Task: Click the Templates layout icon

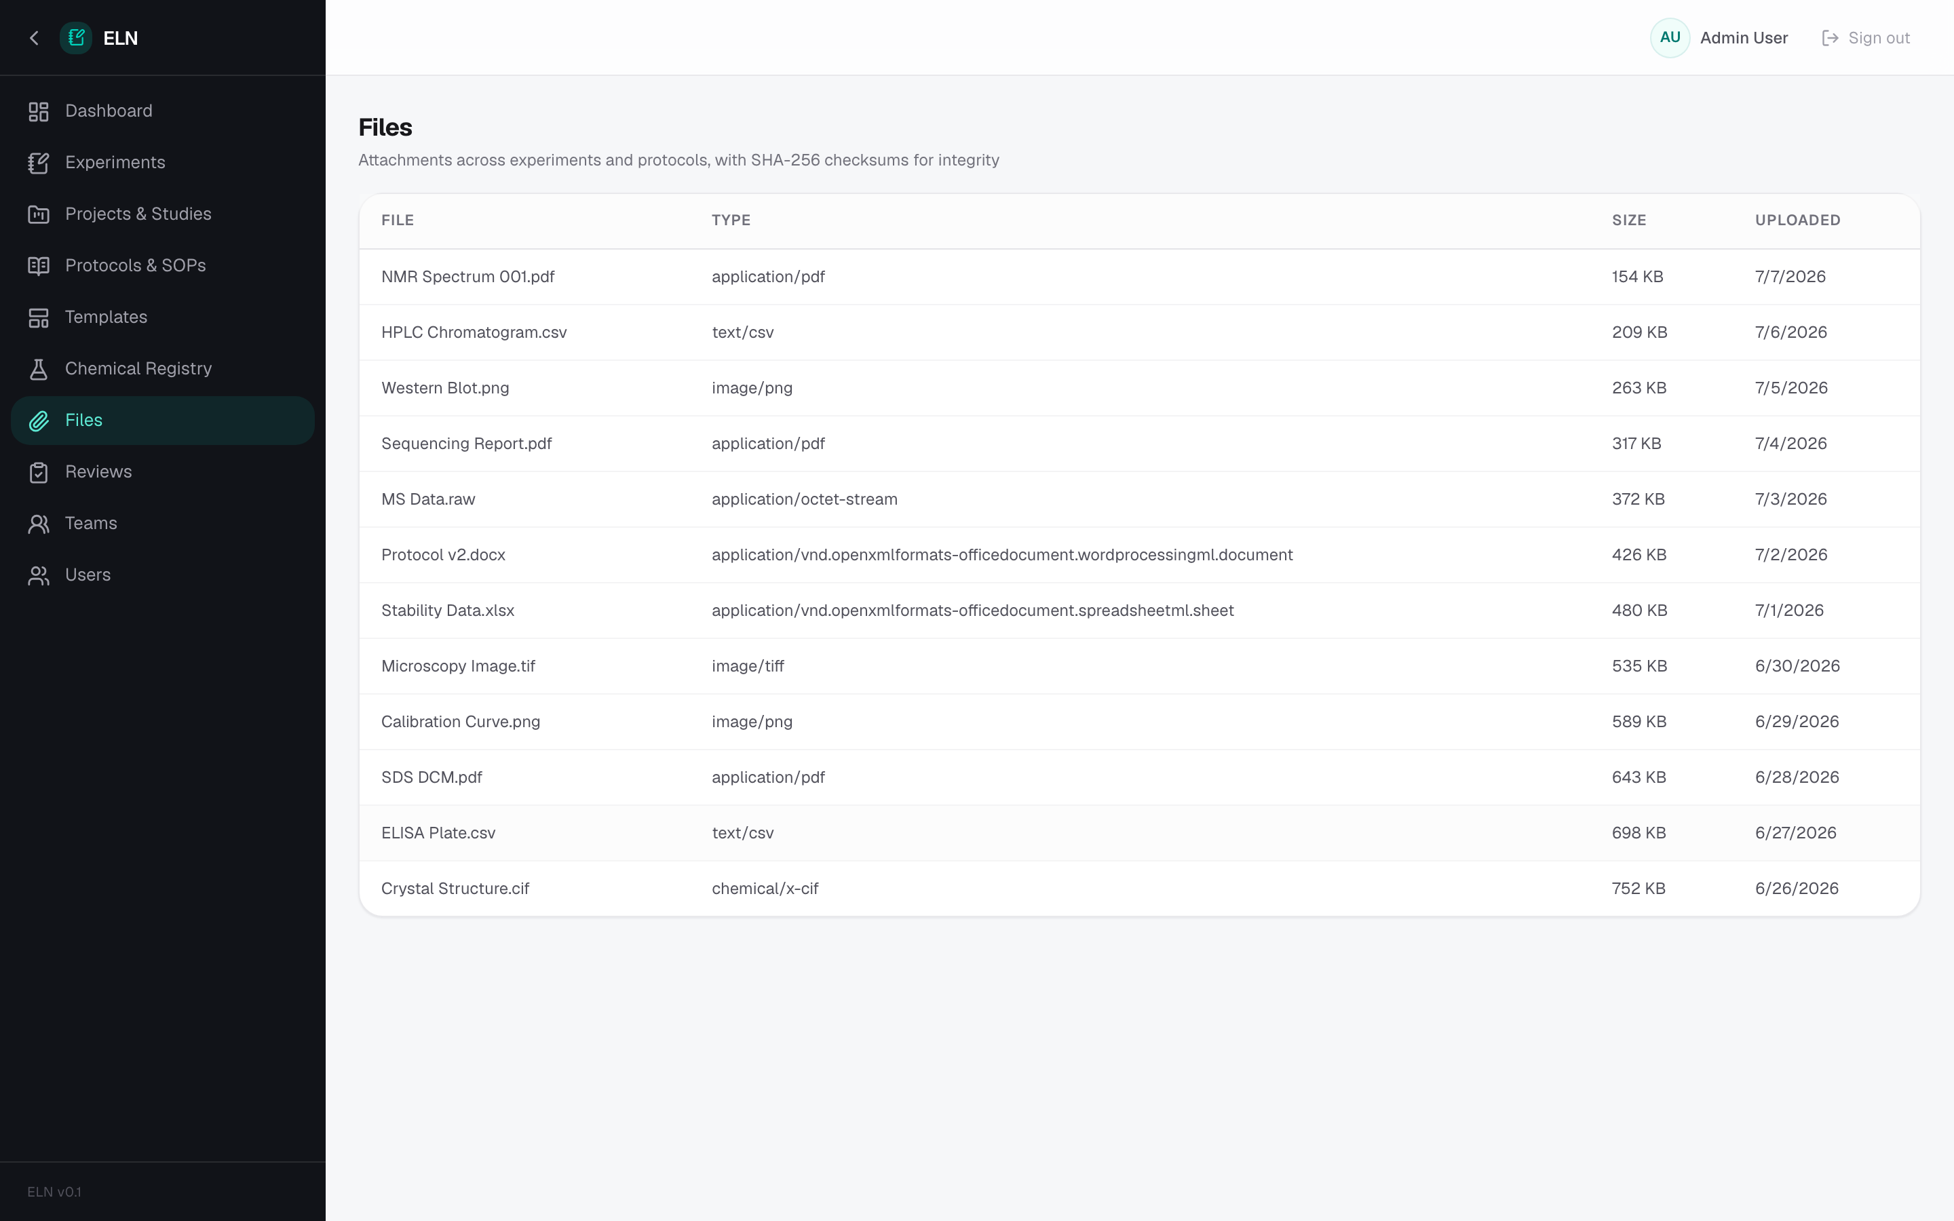Action: (39, 318)
